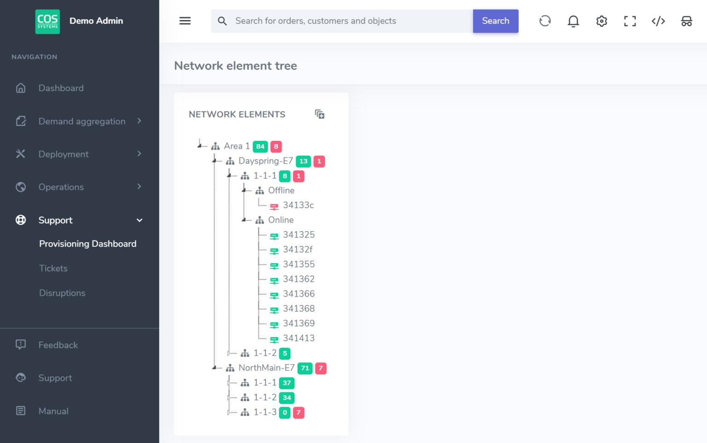Viewport: 707px width, 443px height.
Task: Click the red device icon for 34133c
Action: pyautogui.click(x=274, y=206)
